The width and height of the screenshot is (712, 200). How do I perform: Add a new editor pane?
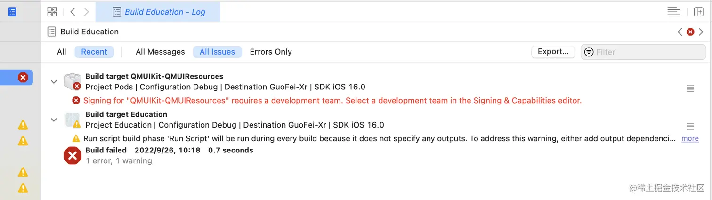tap(698, 12)
